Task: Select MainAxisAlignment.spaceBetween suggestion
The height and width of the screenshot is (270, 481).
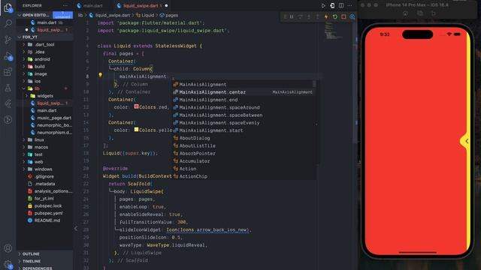Action: point(244,115)
